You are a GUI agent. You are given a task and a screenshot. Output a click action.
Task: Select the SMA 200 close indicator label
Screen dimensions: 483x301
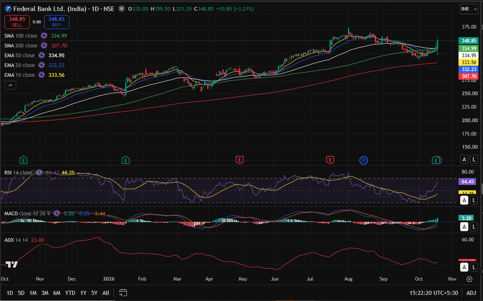pyautogui.click(x=21, y=46)
